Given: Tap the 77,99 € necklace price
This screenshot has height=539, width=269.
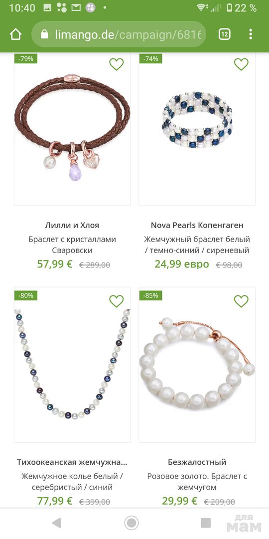Looking at the screenshot, I should (x=55, y=501).
